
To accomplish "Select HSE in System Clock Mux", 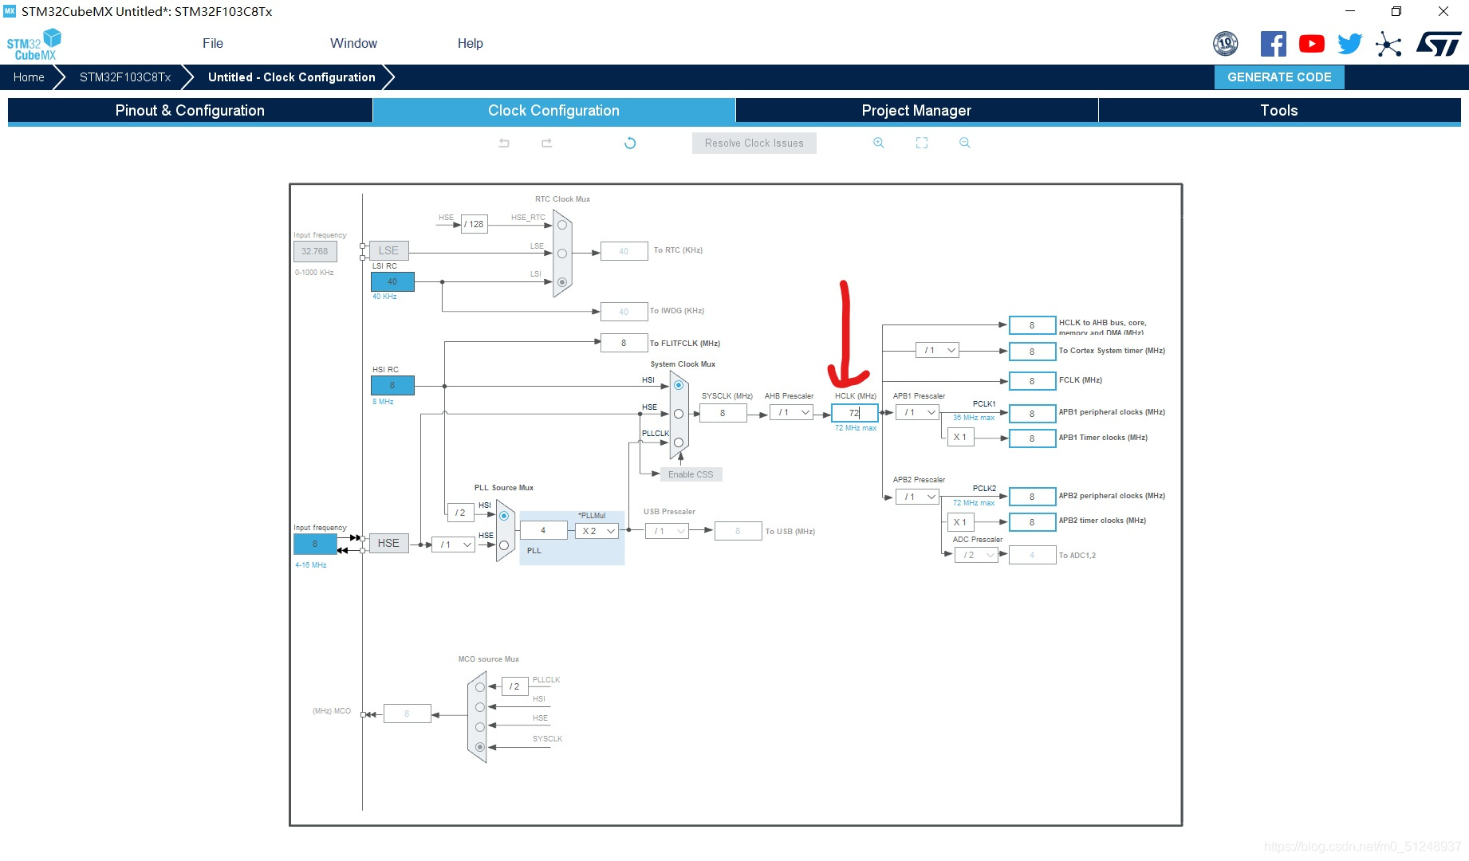I will [679, 414].
